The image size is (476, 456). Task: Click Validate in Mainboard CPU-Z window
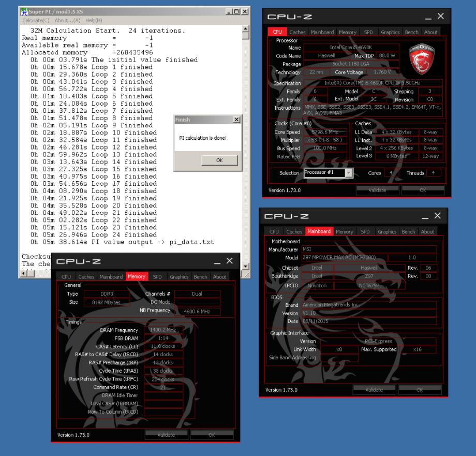tap(374, 390)
